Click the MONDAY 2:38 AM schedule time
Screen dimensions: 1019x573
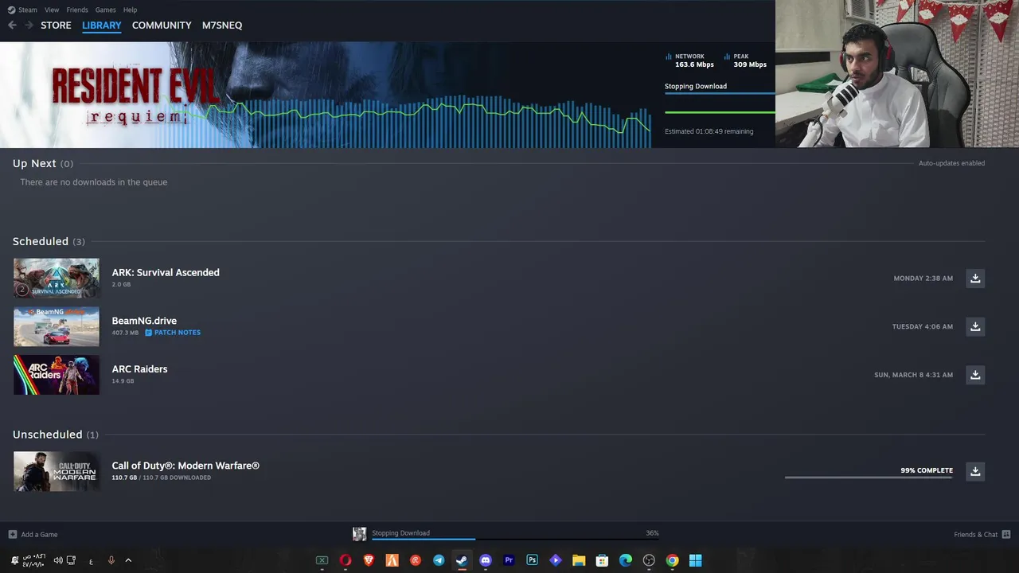[x=923, y=279]
